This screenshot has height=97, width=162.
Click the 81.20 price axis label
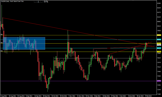[x=159, y=17]
